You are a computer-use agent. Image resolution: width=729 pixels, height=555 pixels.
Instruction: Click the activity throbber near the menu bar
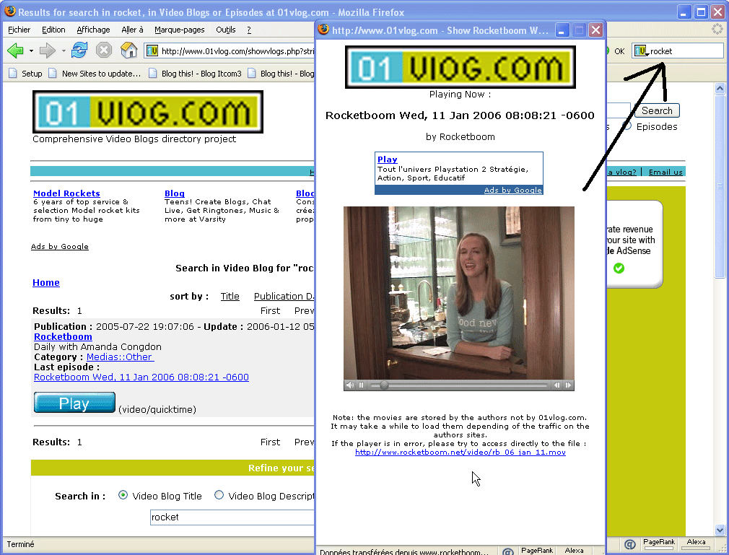[717, 30]
